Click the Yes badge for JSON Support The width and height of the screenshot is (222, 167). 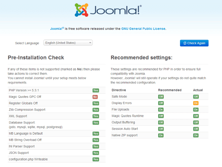coord(96,153)
